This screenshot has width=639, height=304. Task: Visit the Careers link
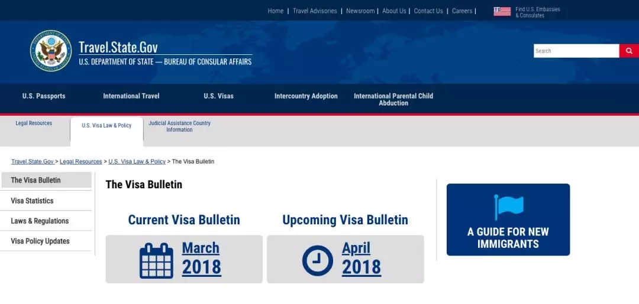(x=462, y=11)
